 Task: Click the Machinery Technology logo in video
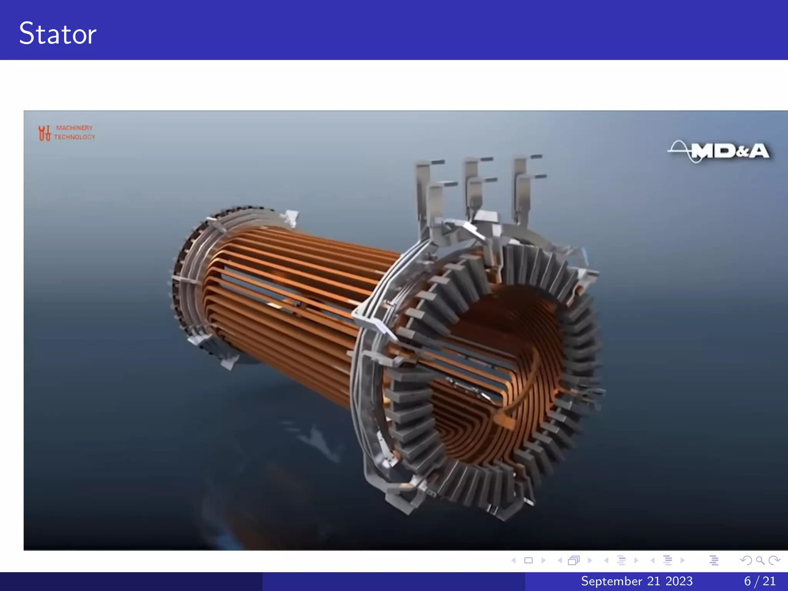tap(67, 133)
